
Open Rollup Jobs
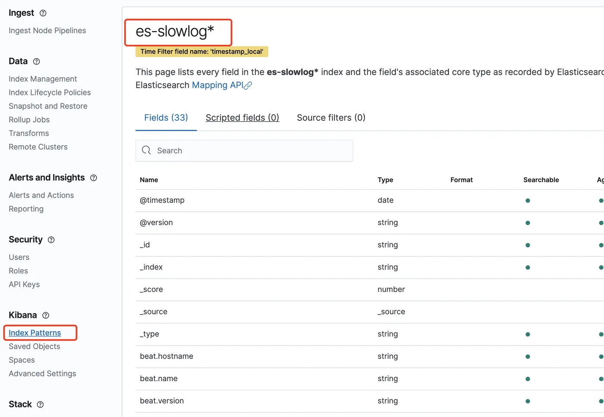(x=29, y=119)
